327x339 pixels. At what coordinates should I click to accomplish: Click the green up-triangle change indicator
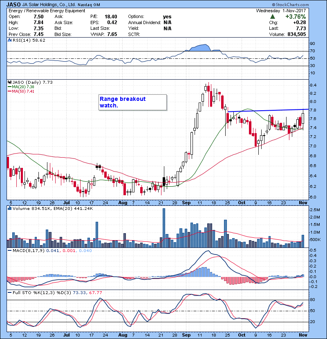click(273, 17)
